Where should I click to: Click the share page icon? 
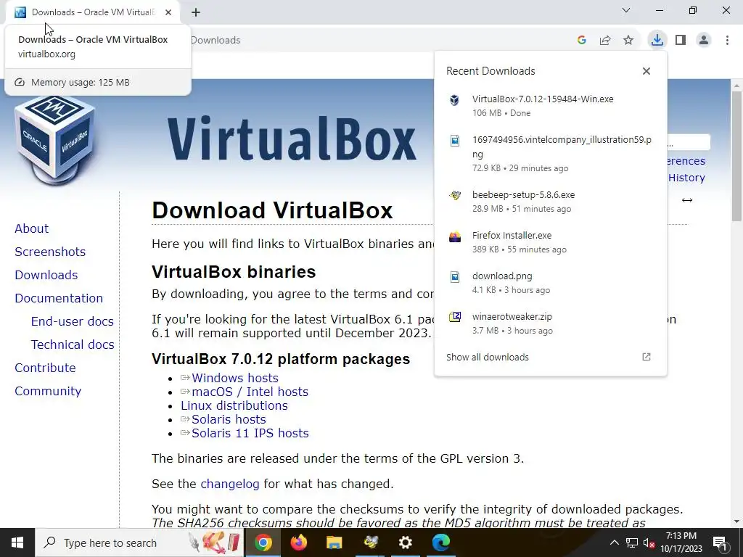point(605,41)
